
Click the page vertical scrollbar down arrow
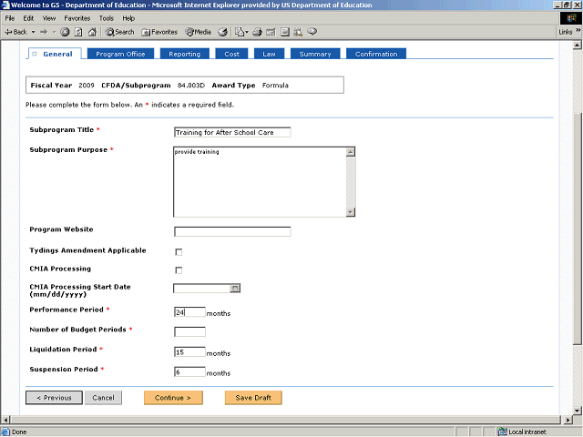coord(577,411)
